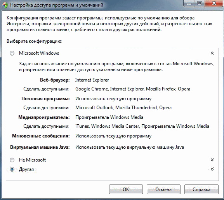The image size is (224, 200).
Task: Select the Microsoft Windows configuration radio button
Action: point(12,53)
